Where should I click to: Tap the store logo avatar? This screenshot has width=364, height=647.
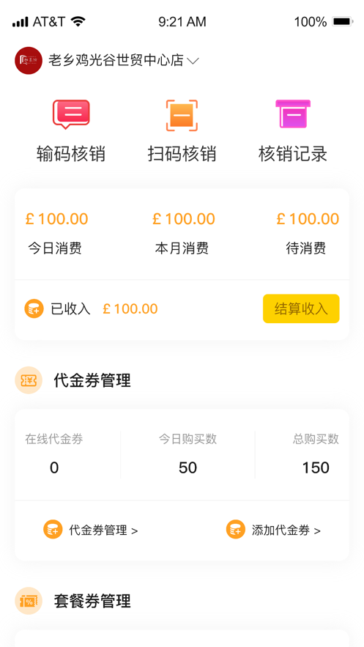point(29,61)
